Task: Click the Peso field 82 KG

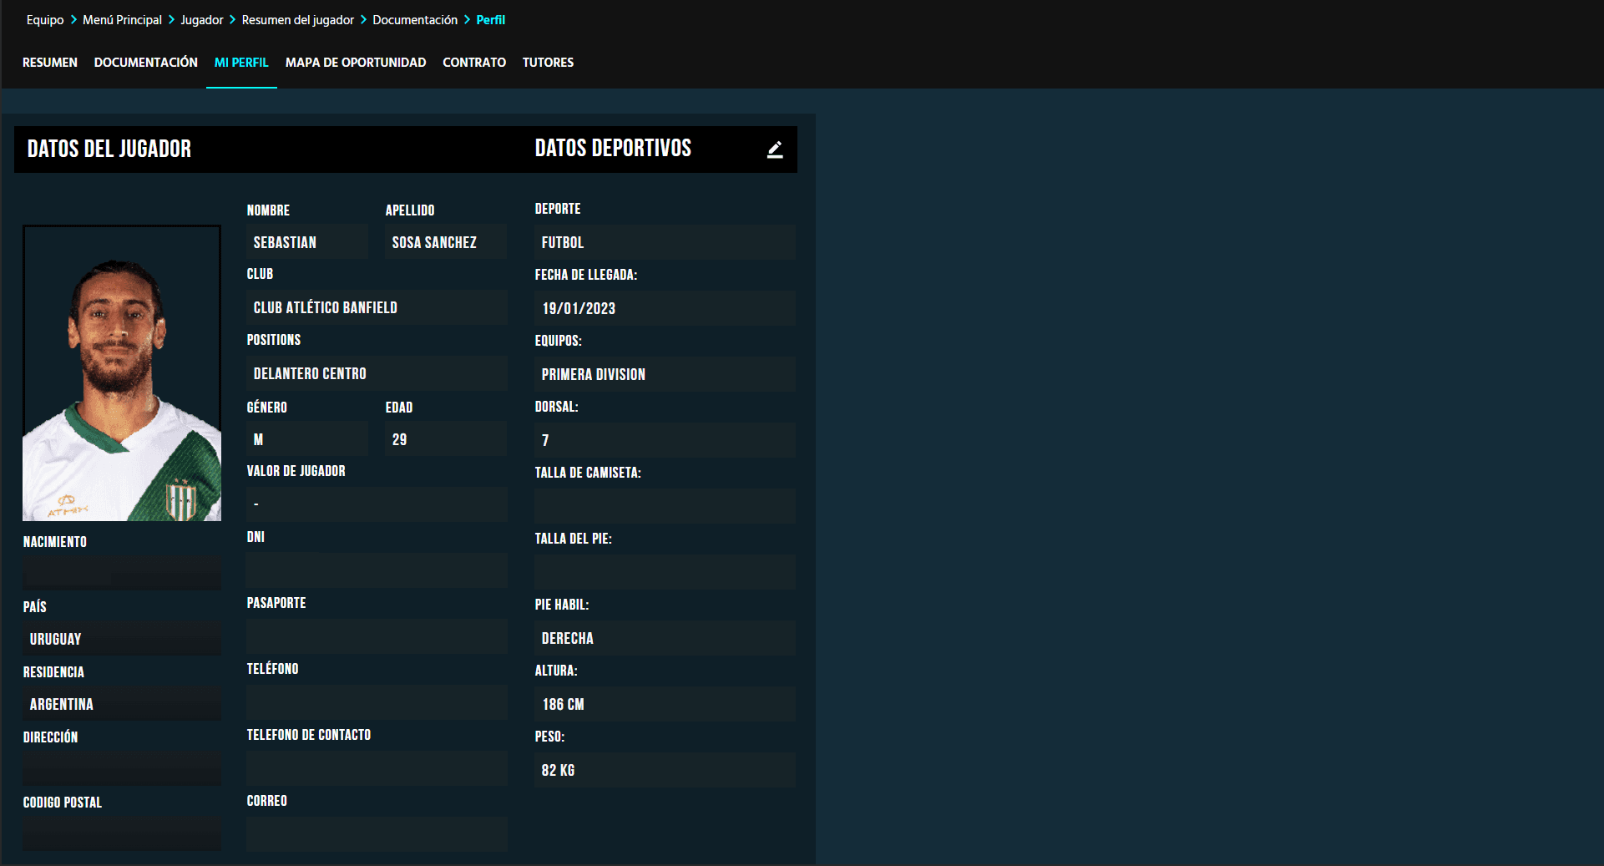Action: 665,770
